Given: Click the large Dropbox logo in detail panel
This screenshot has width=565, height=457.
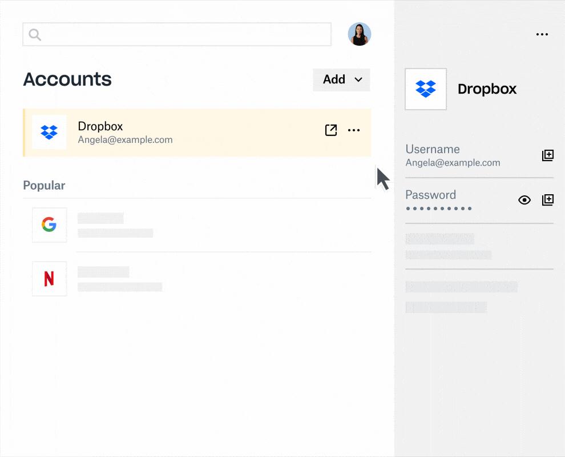Looking at the screenshot, I should [426, 89].
